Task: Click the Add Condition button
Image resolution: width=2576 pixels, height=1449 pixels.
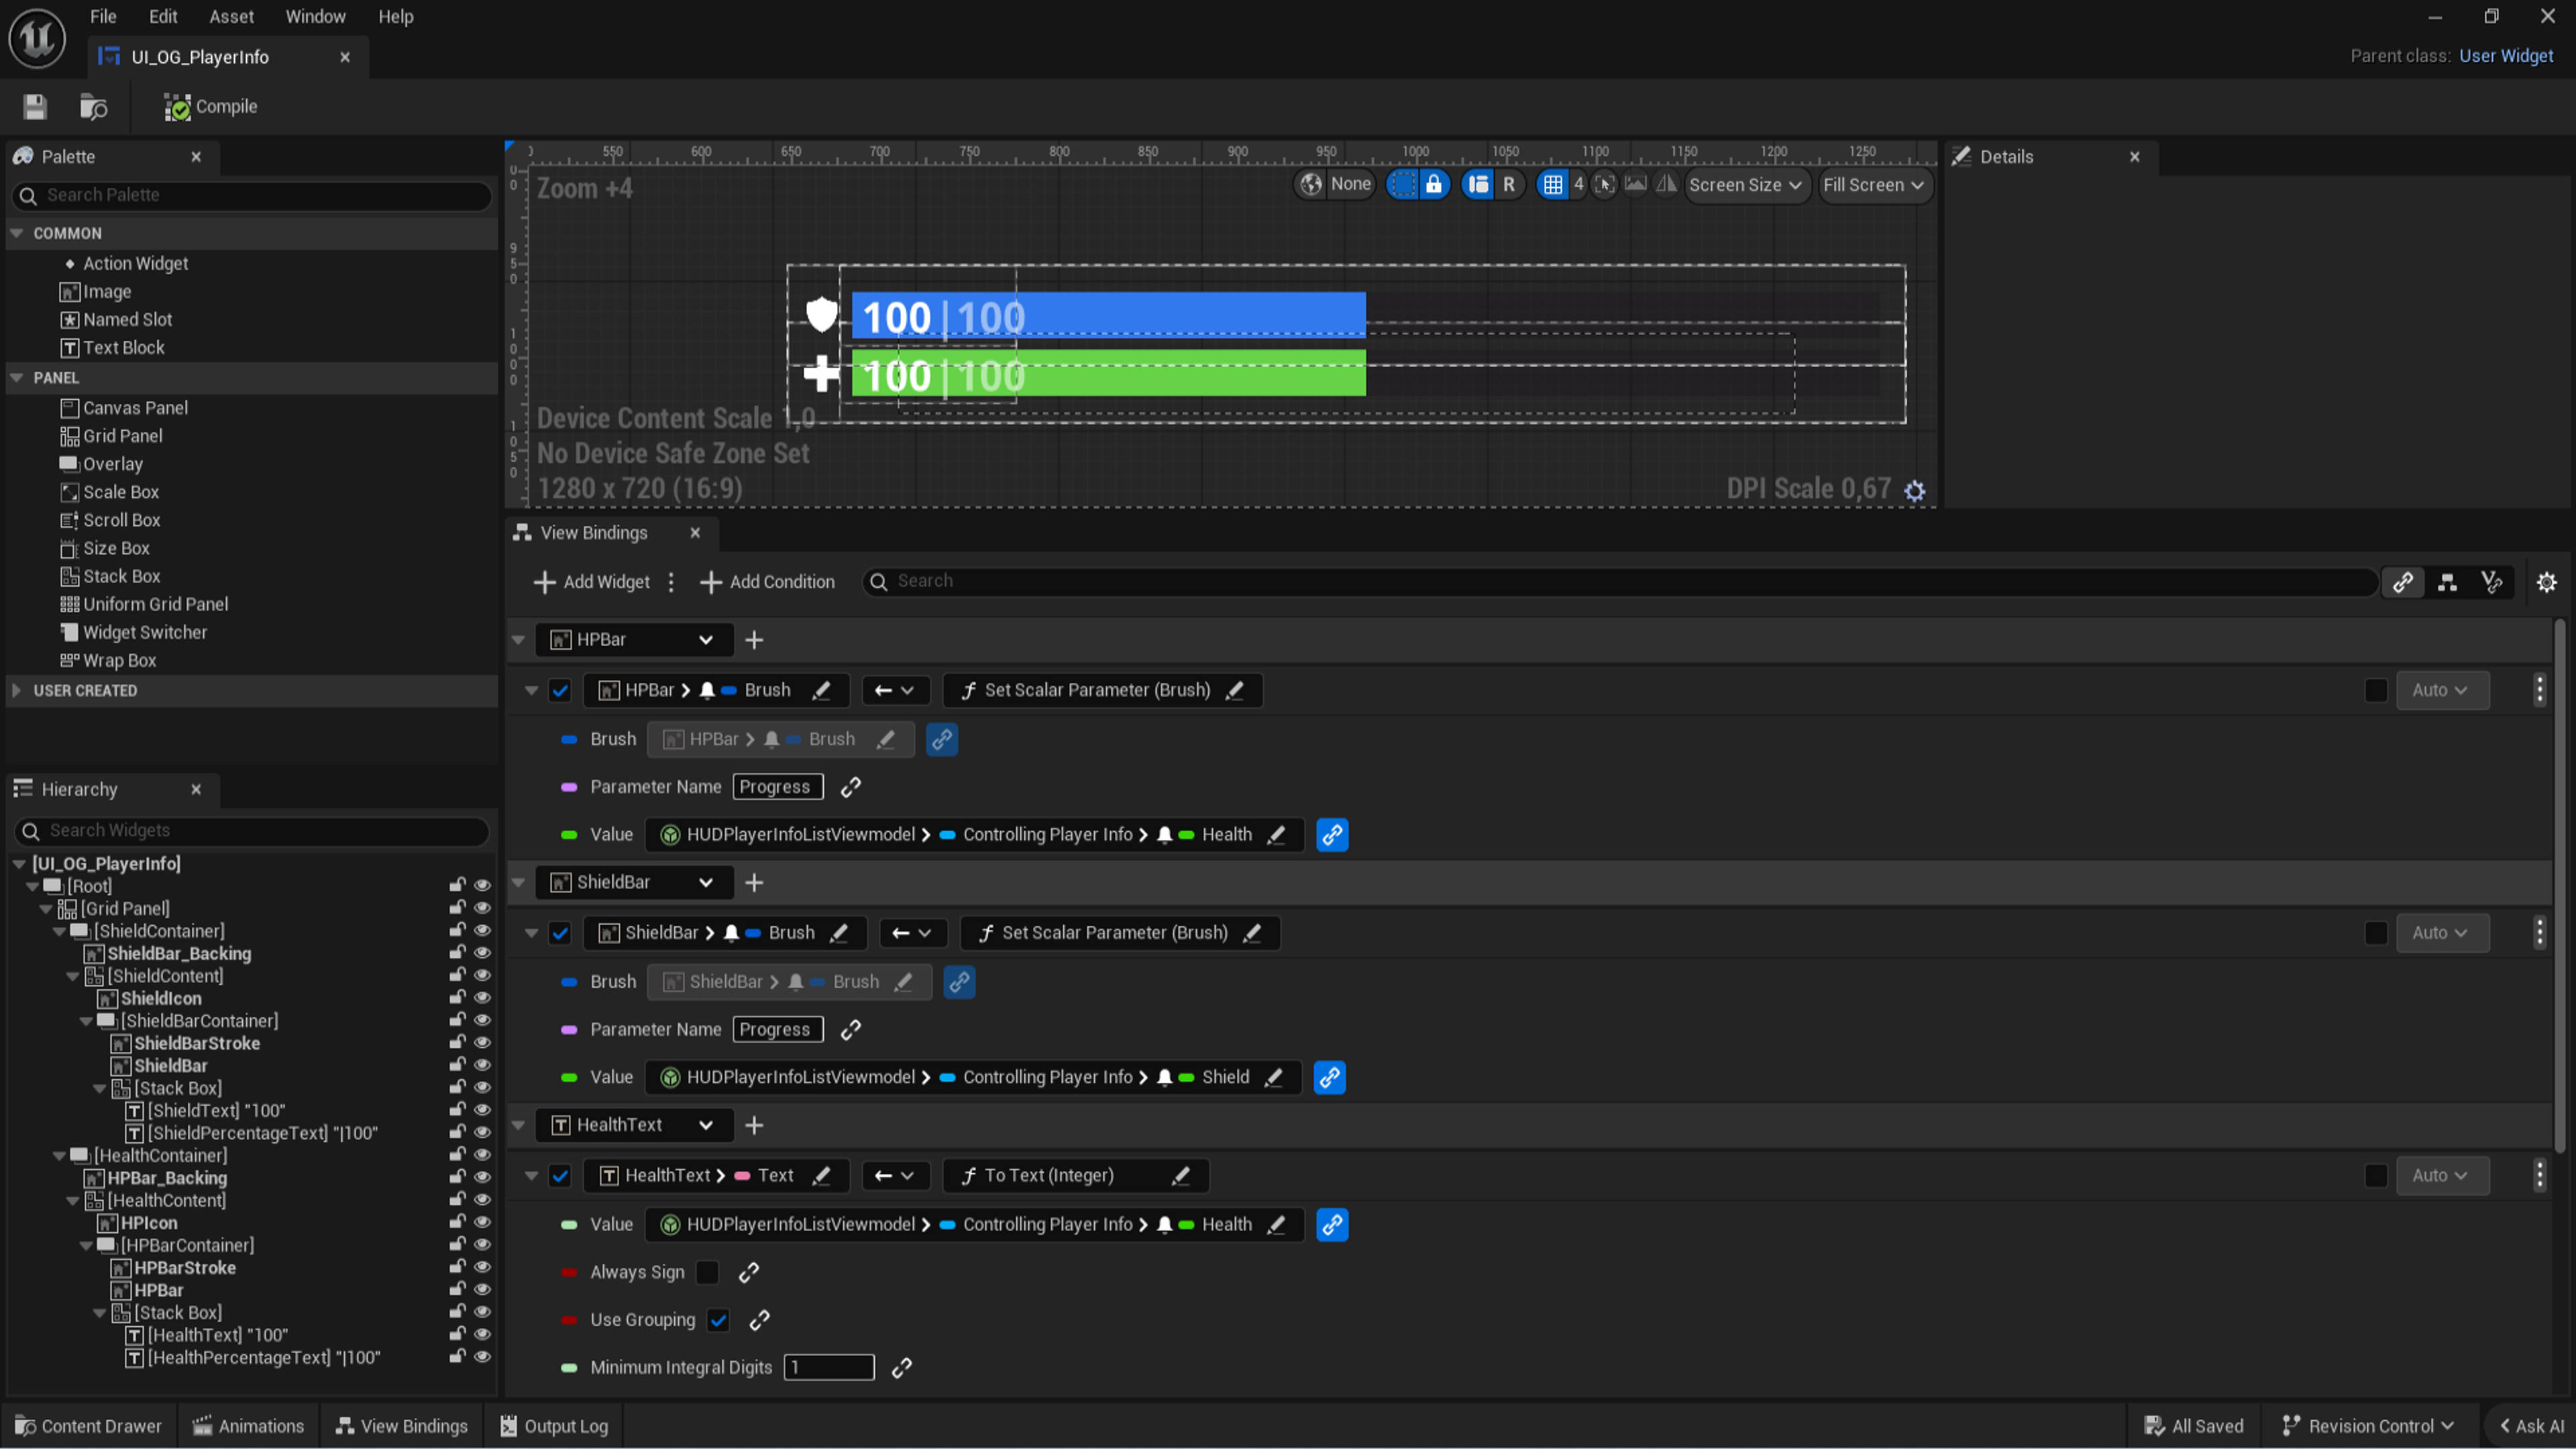Action: click(767, 582)
